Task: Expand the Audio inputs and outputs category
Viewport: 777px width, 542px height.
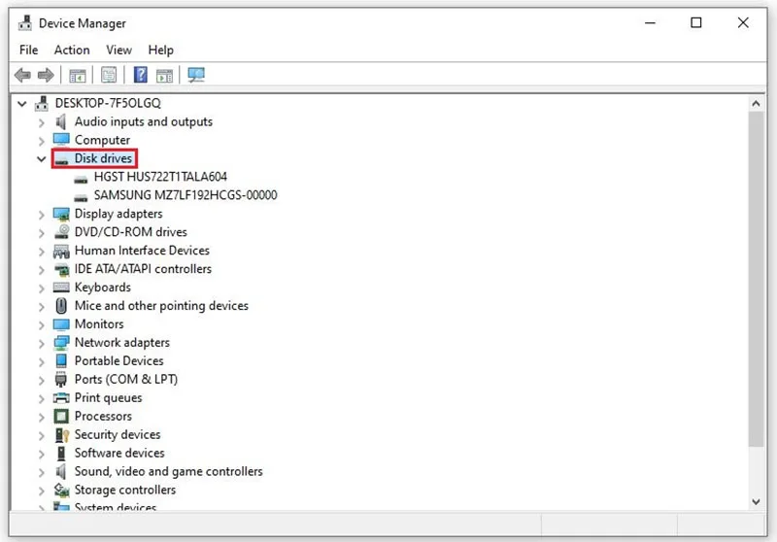Action: [42, 122]
